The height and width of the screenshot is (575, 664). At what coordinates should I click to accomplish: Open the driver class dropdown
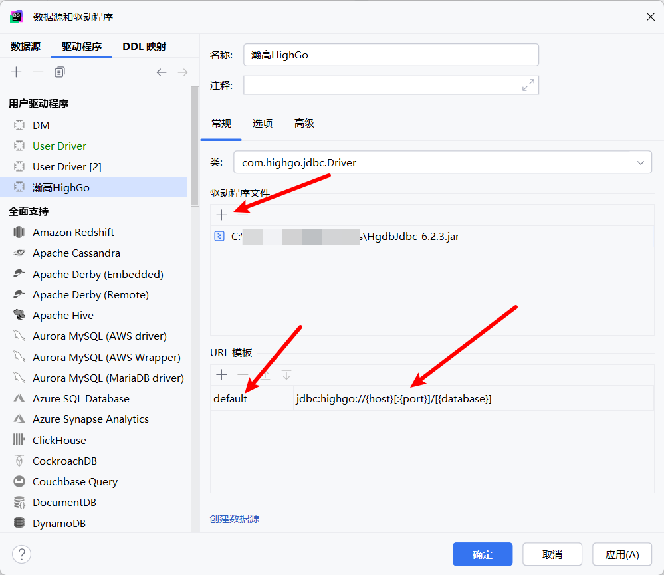click(641, 163)
